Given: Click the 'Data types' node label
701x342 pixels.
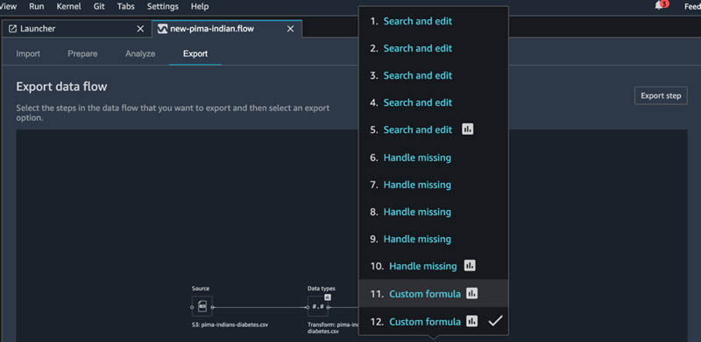Looking at the screenshot, I should [x=321, y=289].
